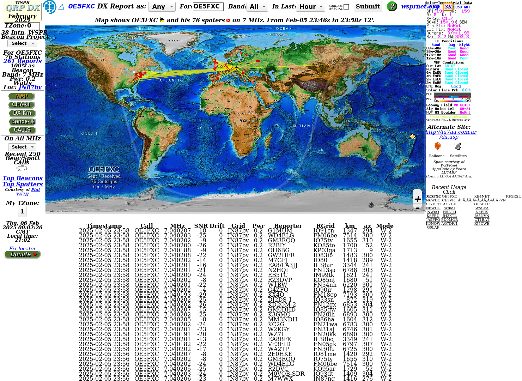Open the 'DX Report as' Any dropdown
522x381 pixels.
[162, 7]
